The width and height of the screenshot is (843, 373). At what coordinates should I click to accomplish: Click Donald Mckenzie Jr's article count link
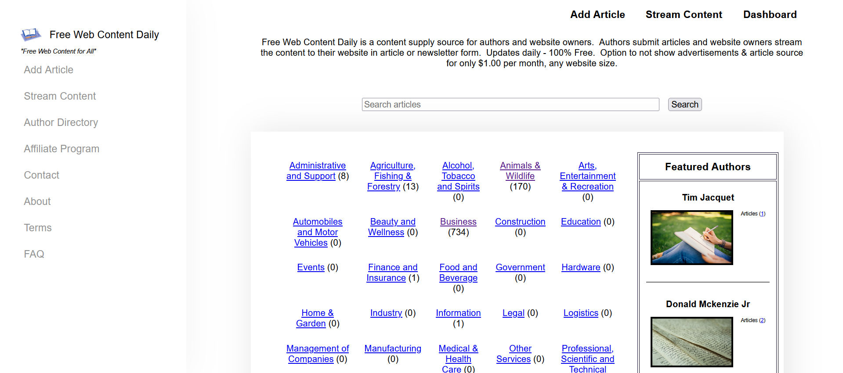coord(762,320)
